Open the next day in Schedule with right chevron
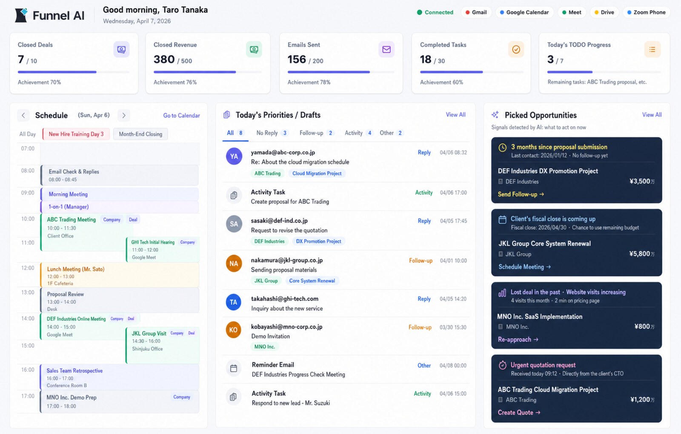 pos(123,115)
